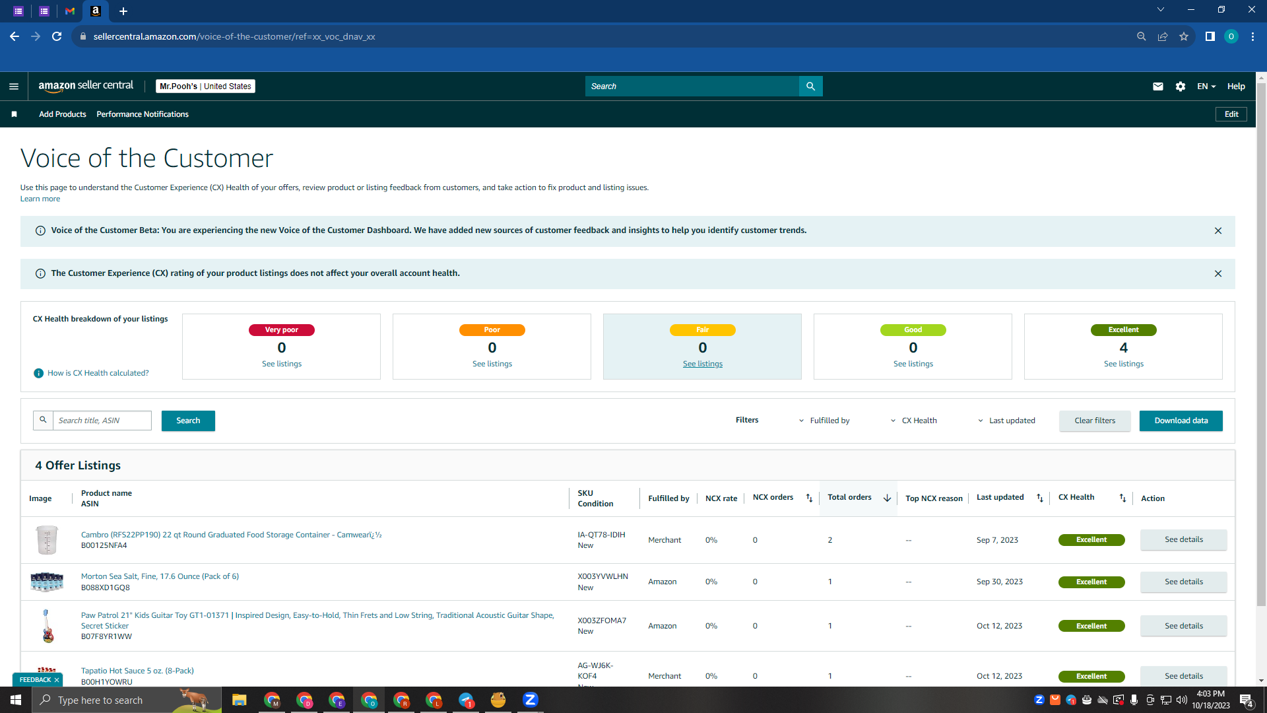
Task: Click the Edit button in the navigation bar
Action: point(1231,114)
